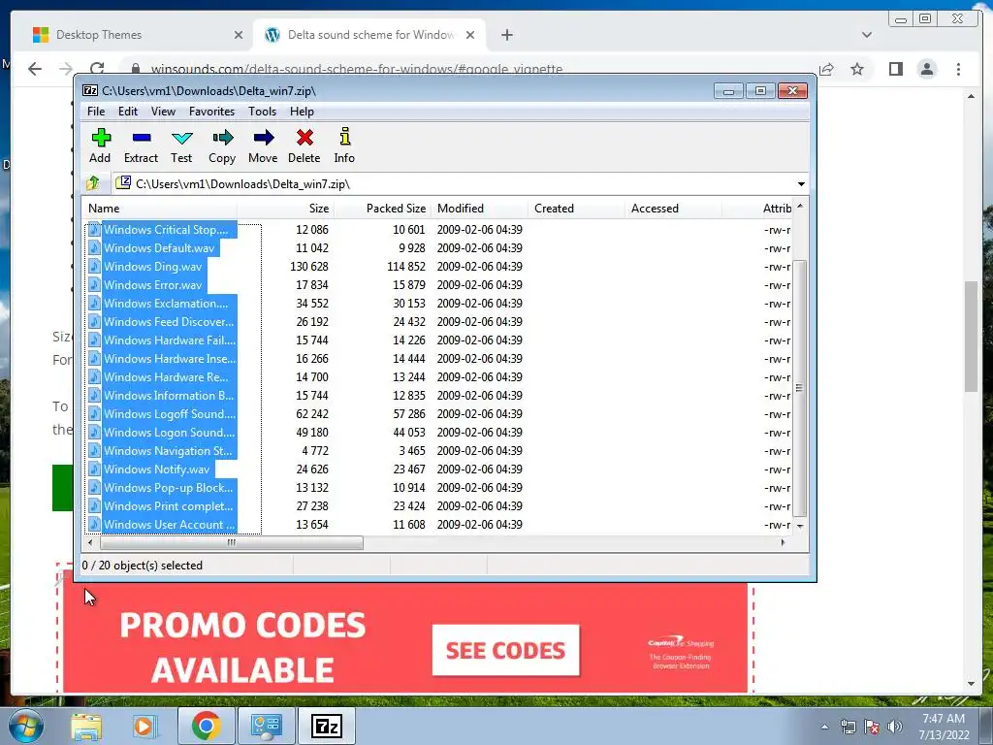Screen dimensions: 993x745
Task: Click the browser Back arrow
Action: [35, 69]
